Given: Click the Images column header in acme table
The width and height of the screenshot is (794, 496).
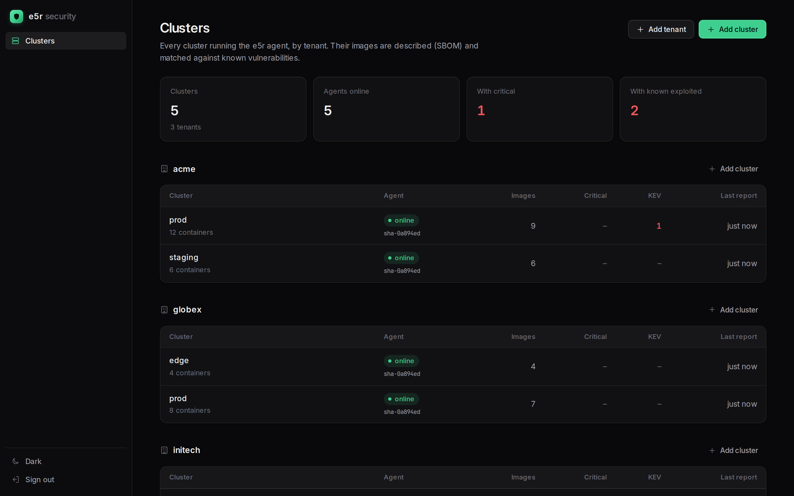Looking at the screenshot, I should click(523, 196).
